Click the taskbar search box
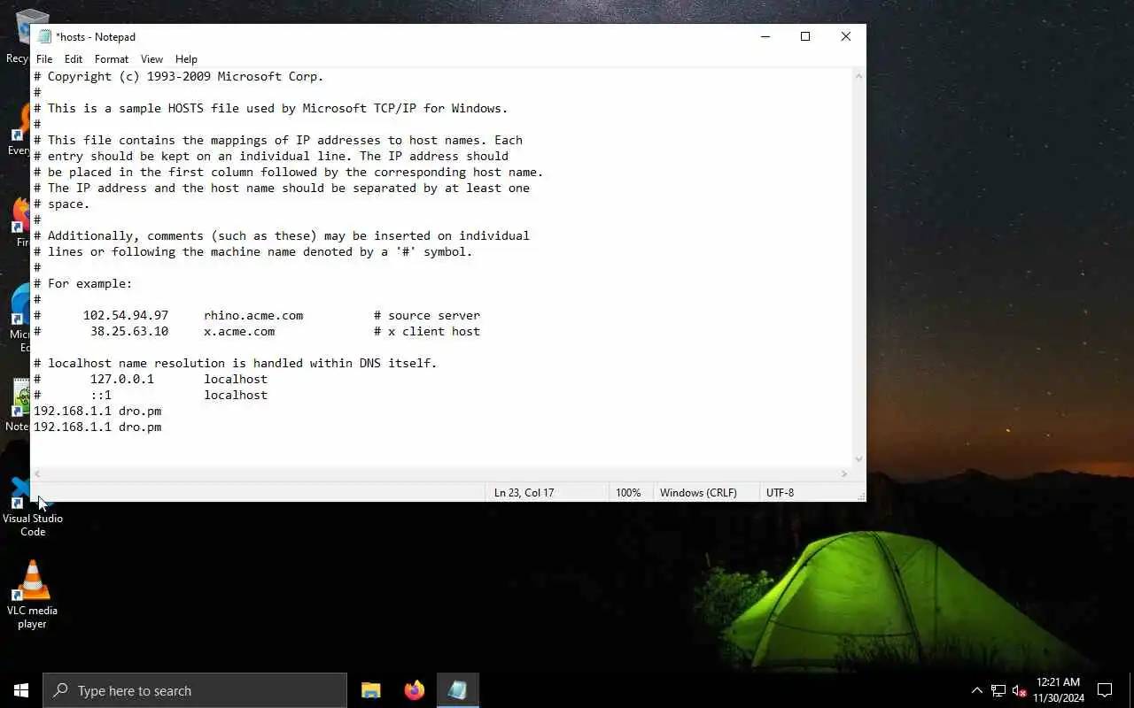Viewport: 1134px width, 708px height. [195, 690]
